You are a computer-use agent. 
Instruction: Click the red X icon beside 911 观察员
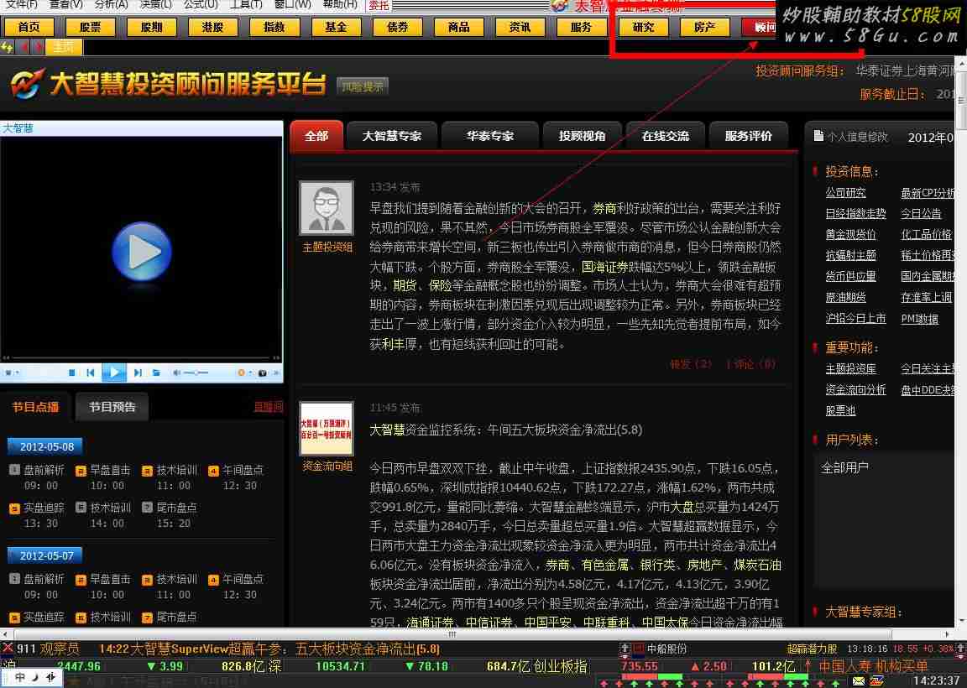point(8,649)
